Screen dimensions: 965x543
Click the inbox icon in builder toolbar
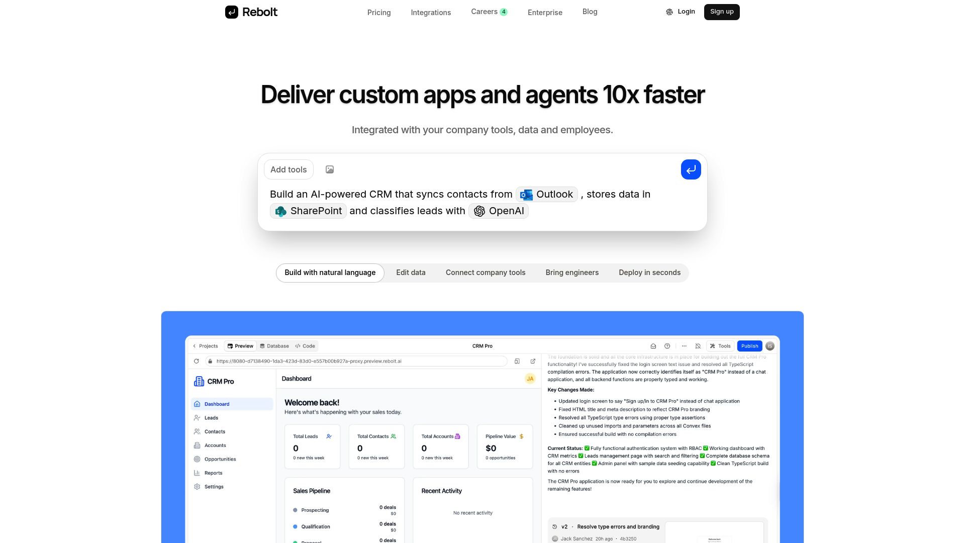coord(653,346)
